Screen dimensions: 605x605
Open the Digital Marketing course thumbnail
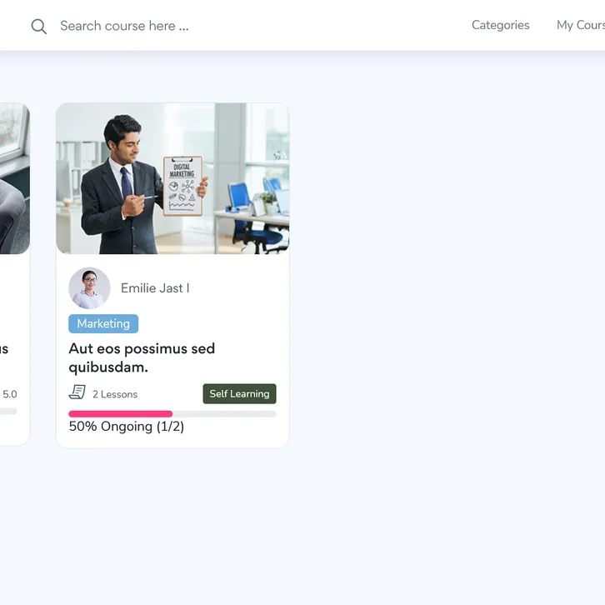point(172,178)
